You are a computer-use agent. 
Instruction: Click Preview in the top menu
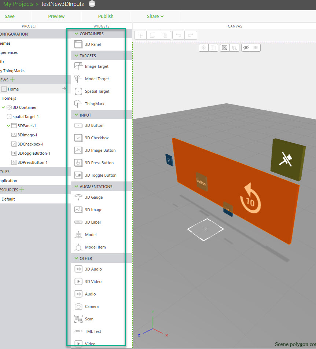coord(56,16)
